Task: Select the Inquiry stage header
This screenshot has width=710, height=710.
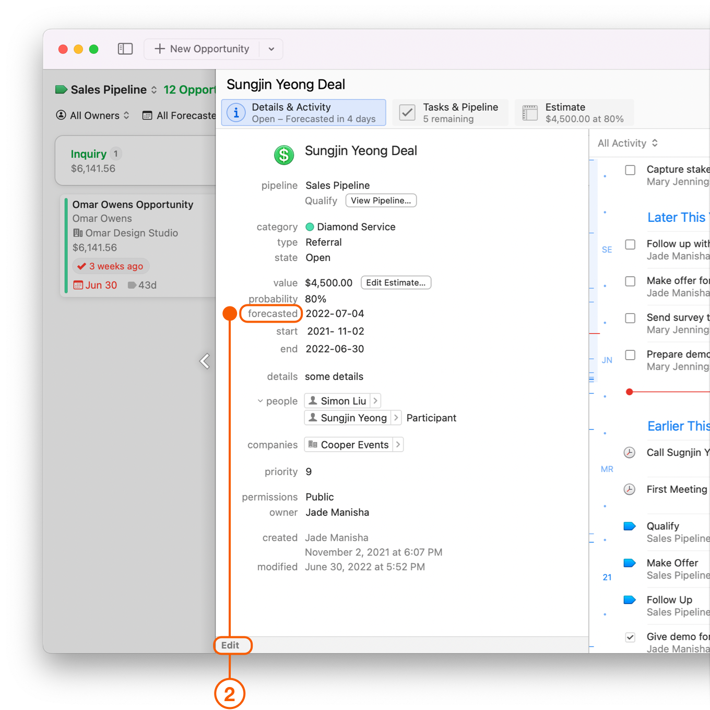Action: click(136, 161)
